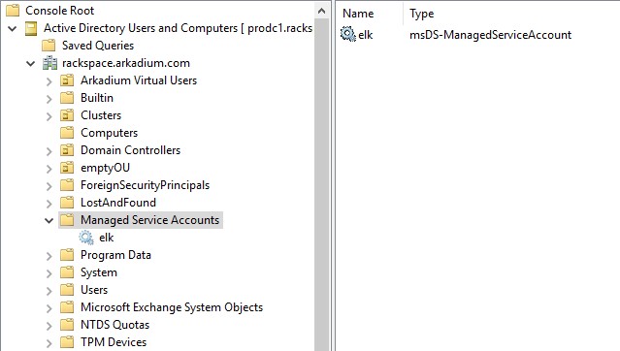Collapse the rackspace.arkadium.com domain node
Viewport: 620px width, 351px height.
point(30,63)
